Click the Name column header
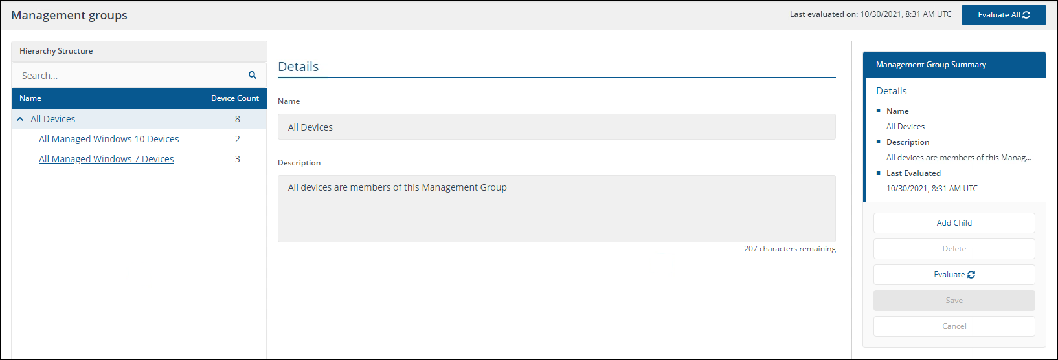Screen dimensions: 1058x360 coord(30,98)
